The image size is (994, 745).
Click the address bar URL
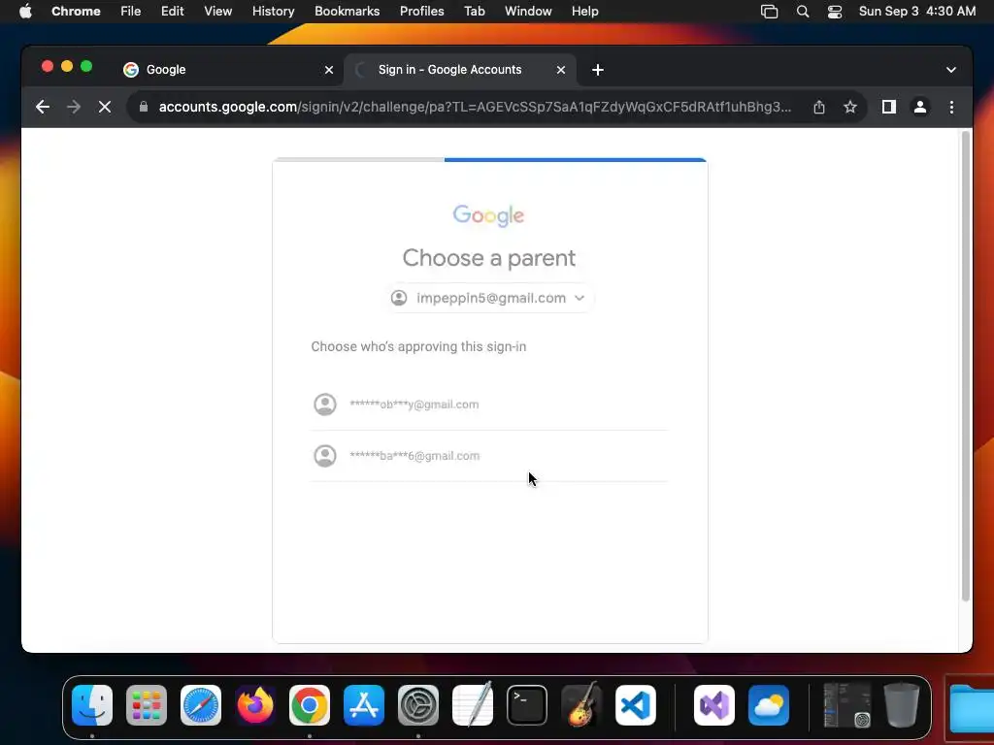[x=475, y=107]
